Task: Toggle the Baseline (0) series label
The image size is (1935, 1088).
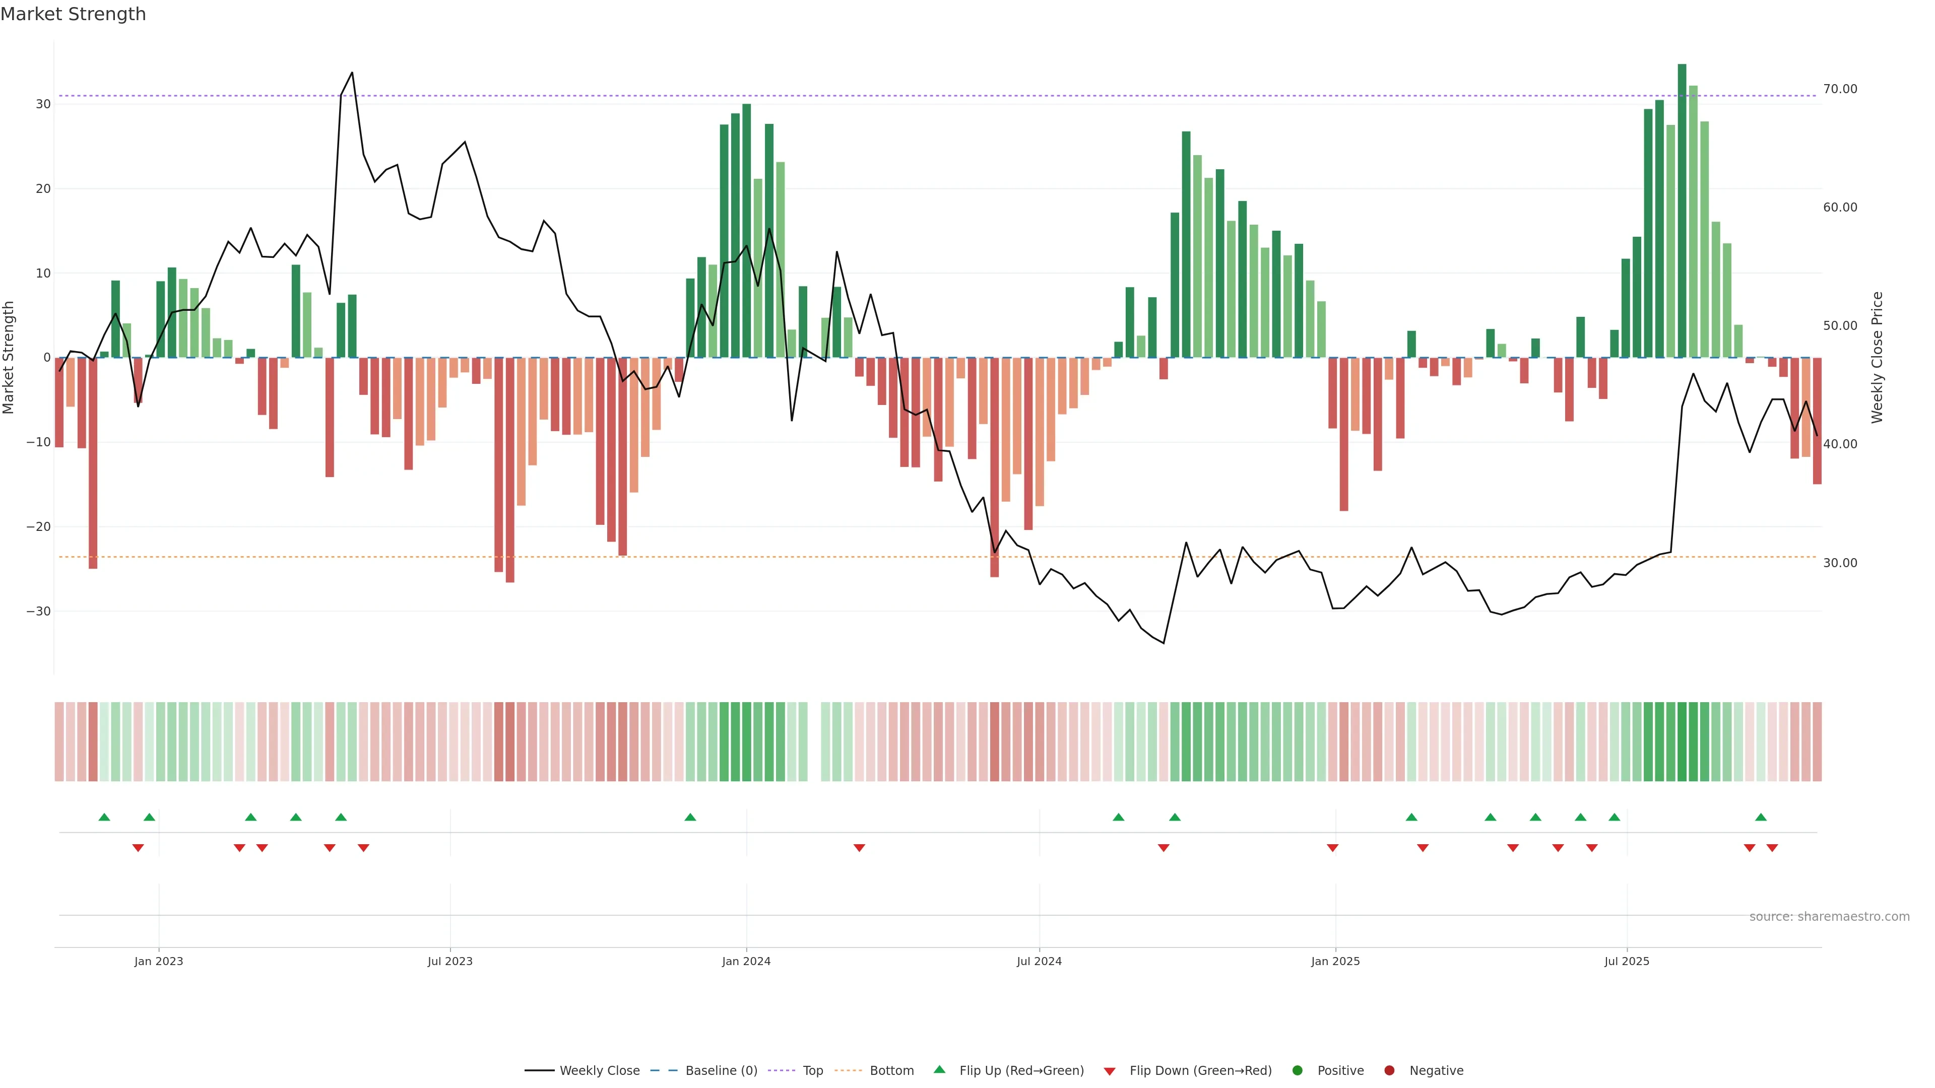Action: point(721,1071)
